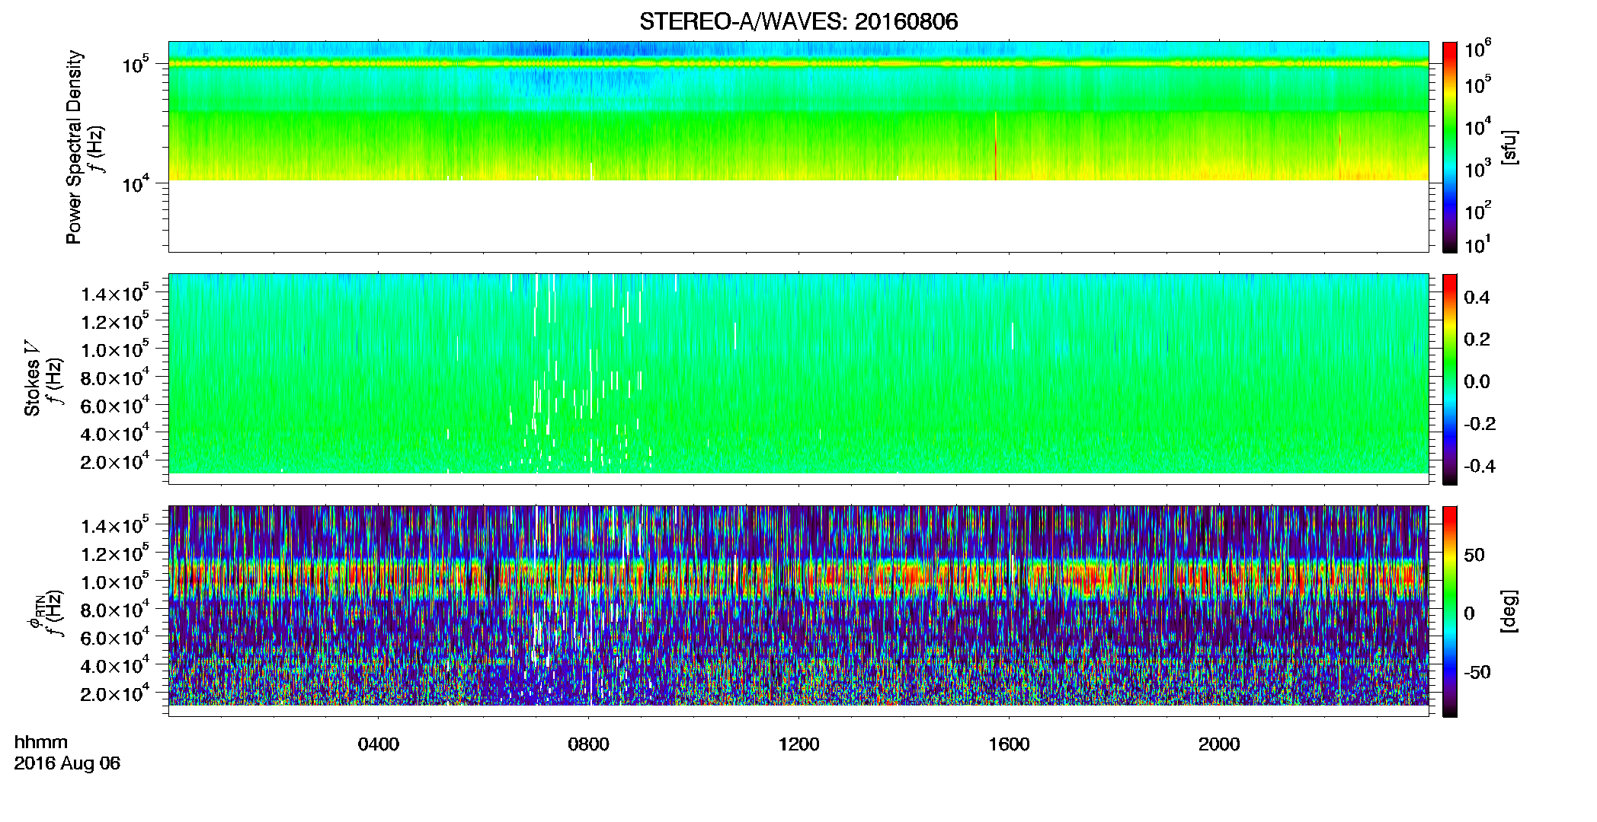Click the 10^6 tick on the top colorbar
The image size is (1597, 822).
[1478, 49]
